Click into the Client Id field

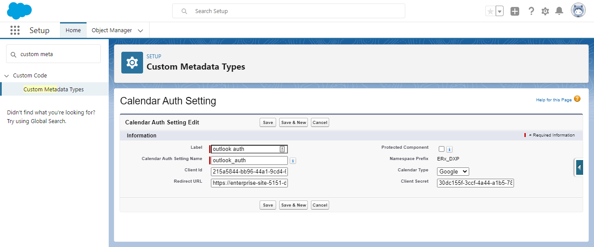[x=249, y=172]
